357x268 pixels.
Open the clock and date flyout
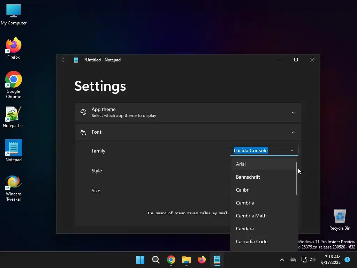pos(331,260)
